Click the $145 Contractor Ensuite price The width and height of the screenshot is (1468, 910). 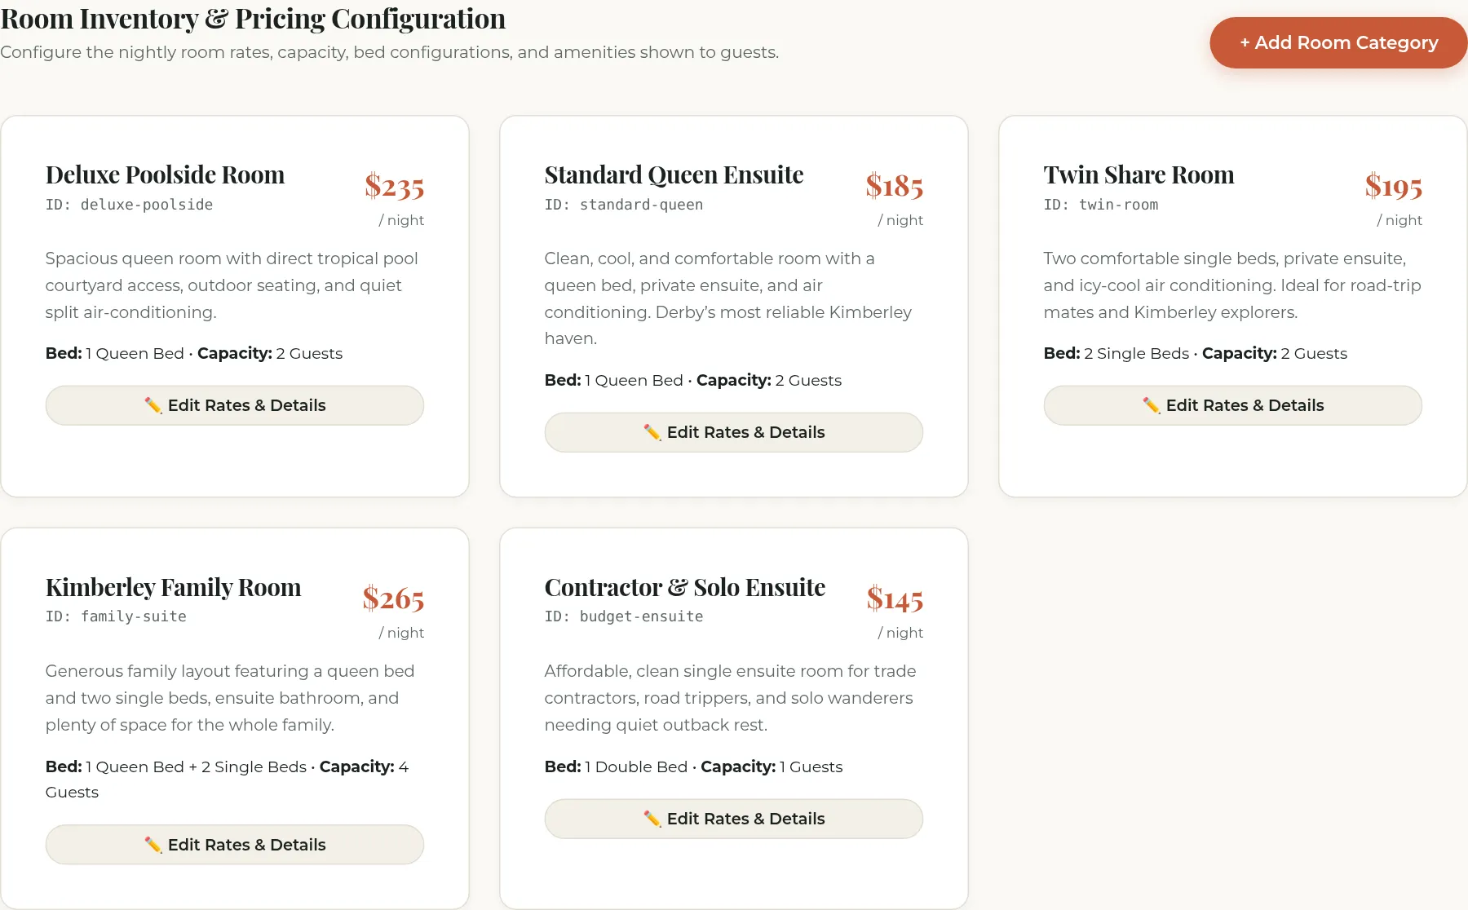click(x=895, y=599)
